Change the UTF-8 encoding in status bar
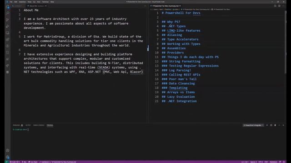 pos(261,162)
